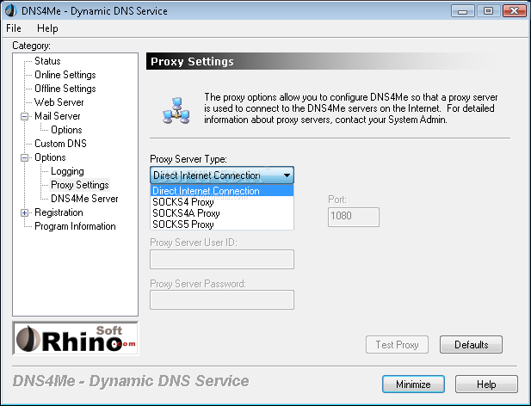Viewport: 531px width, 406px height.
Task: Open DNS4Me Server settings
Action: click(x=84, y=199)
